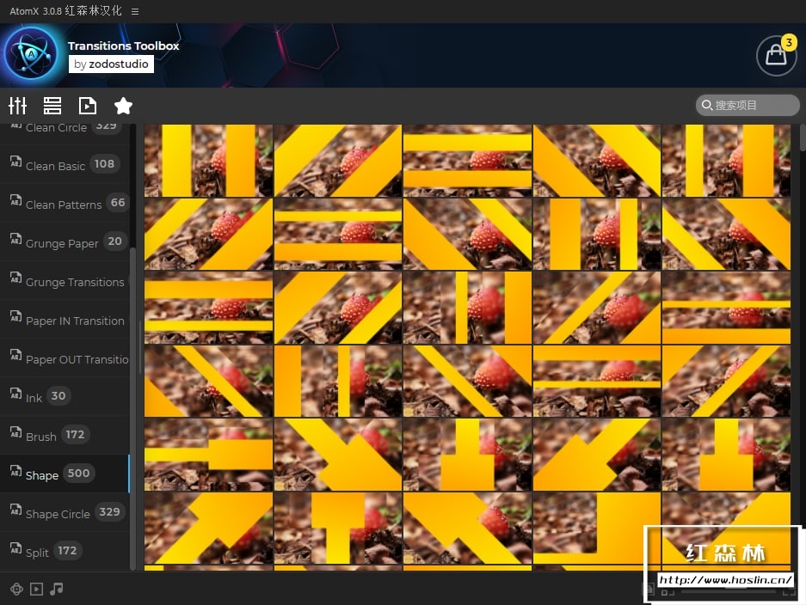This screenshot has height=605, width=806.
Task: Click the search field for 搜索项目
Action: pyautogui.click(x=748, y=106)
